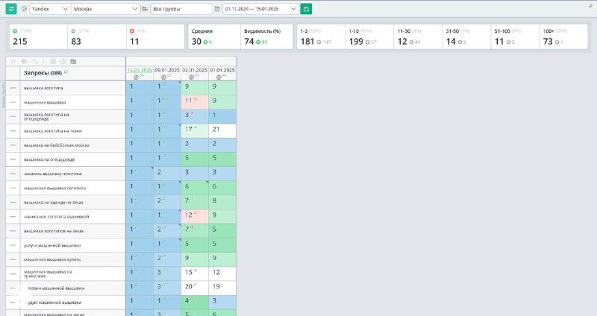Viewport: 597px width, 316px height.
Task: Select query вышивка на спецодежде
Action: point(49,159)
